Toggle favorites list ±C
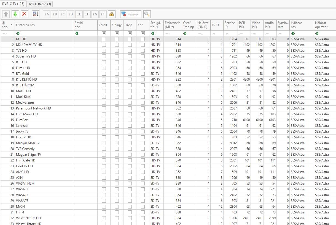This screenshot has width=336, height=225. click(63, 14)
